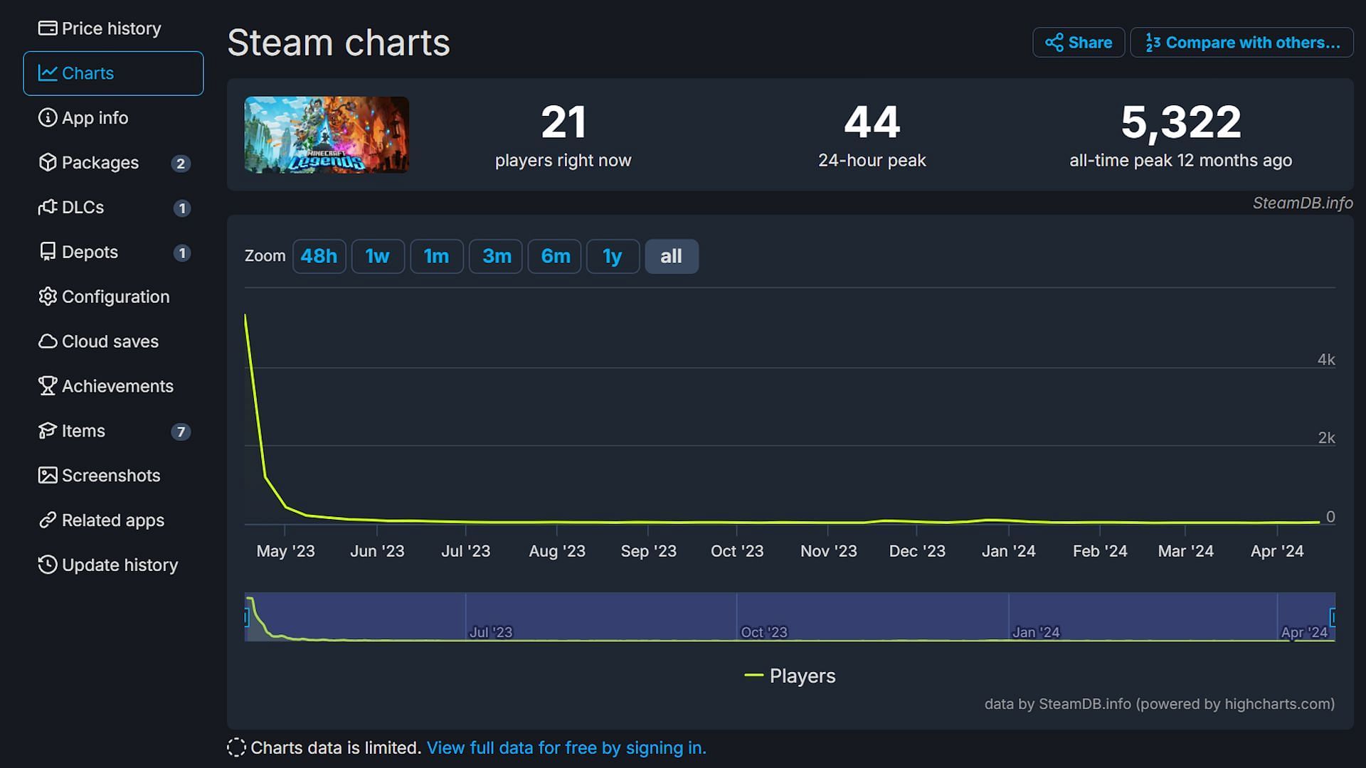Select the 1y zoom tab
The image size is (1366, 768).
tap(613, 256)
